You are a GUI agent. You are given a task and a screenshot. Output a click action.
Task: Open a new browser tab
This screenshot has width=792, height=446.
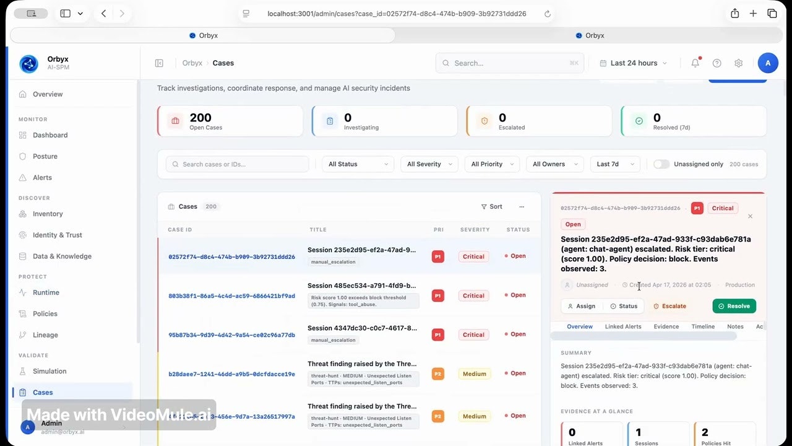click(x=753, y=14)
